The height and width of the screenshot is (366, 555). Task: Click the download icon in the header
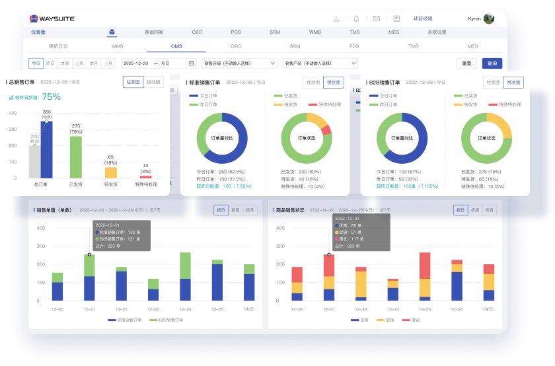[x=336, y=19]
